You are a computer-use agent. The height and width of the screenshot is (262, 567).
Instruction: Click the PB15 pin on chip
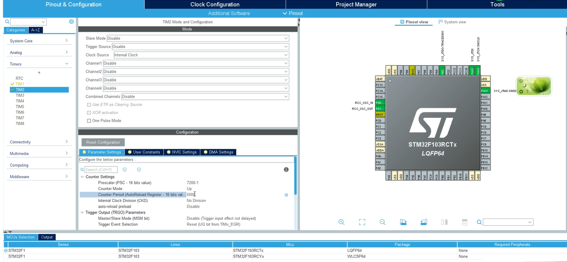(485, 150)
